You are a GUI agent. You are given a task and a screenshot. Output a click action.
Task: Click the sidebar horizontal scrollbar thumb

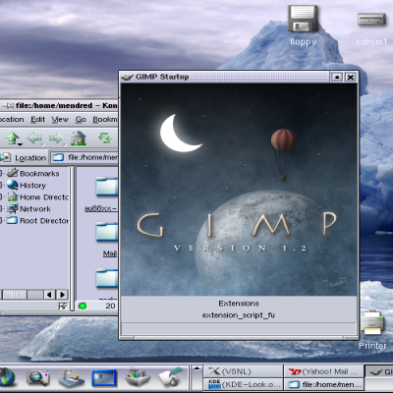pyautogui.click(x=15, y=295)
